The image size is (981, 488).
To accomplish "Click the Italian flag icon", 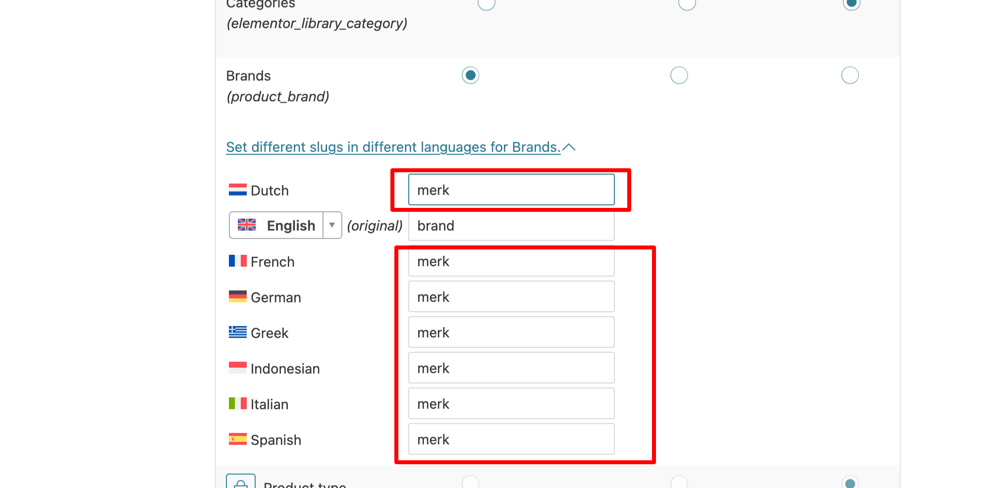I will pos(238,403).
